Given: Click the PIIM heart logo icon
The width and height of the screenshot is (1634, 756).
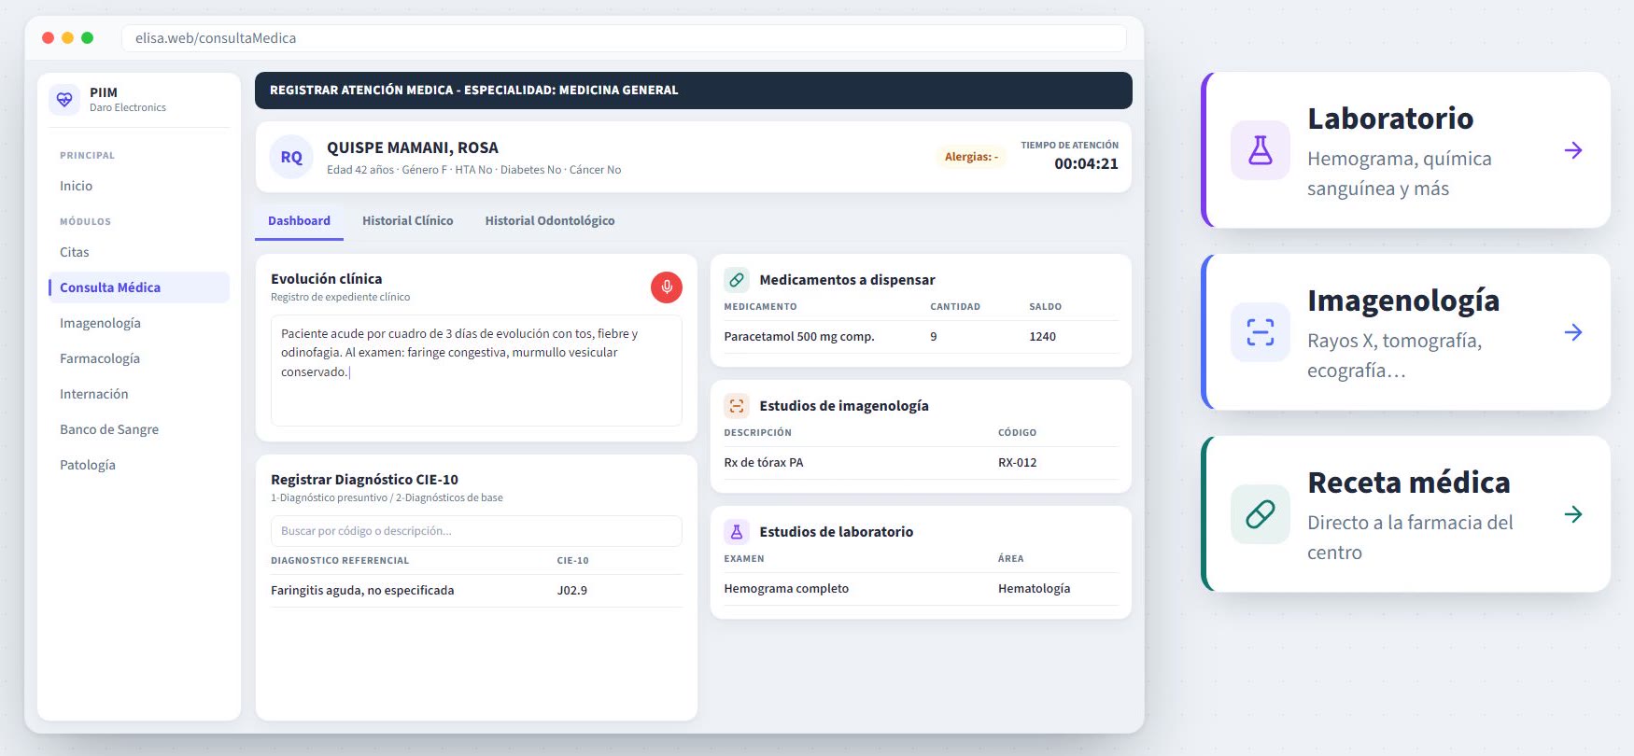Looking at the screenshot, I should (64, 99).
